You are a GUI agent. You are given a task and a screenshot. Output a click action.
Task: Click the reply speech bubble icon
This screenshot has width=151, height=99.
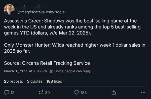tap(7, 92)
